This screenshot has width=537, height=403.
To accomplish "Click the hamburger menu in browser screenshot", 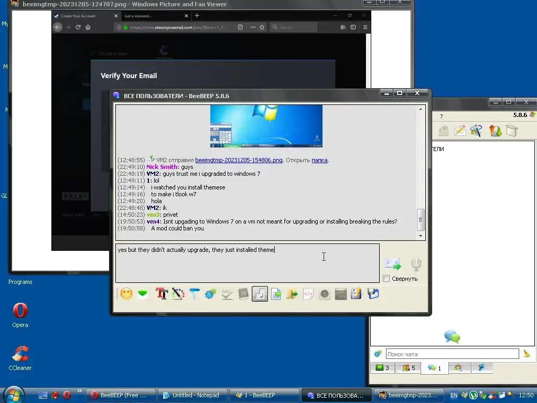I will 365,27.
